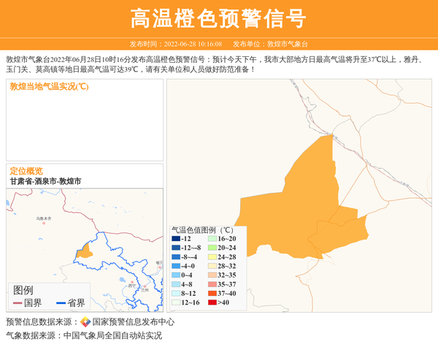
Task: Open 中国气象局全国自动站实况 data source text
Action: pyautogui.click(x=112, y=335)
